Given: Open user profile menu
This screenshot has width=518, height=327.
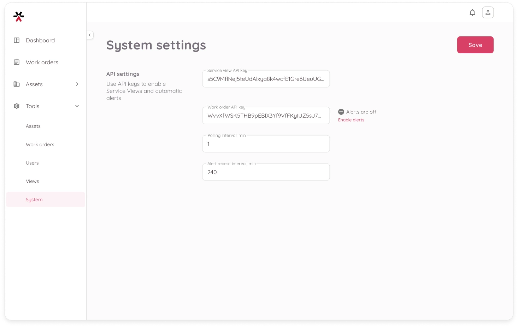Looking at the screenshot, I should click(x=488, y=13).
